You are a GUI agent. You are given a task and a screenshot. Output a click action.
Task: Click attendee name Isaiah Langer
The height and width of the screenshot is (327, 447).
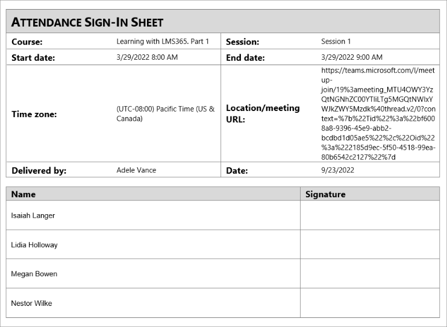pyautogui.click(x=33, y=215)
